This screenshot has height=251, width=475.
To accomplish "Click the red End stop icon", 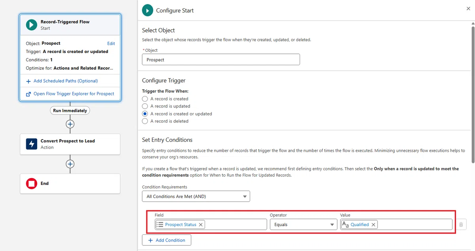I will pos(32,183).
